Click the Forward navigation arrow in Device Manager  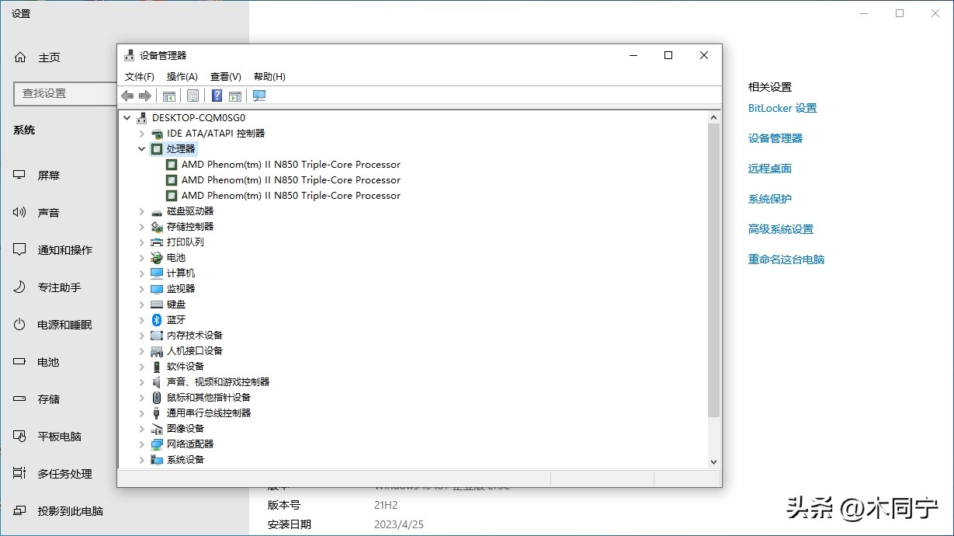pyautogui.click(x=144, y=95)
